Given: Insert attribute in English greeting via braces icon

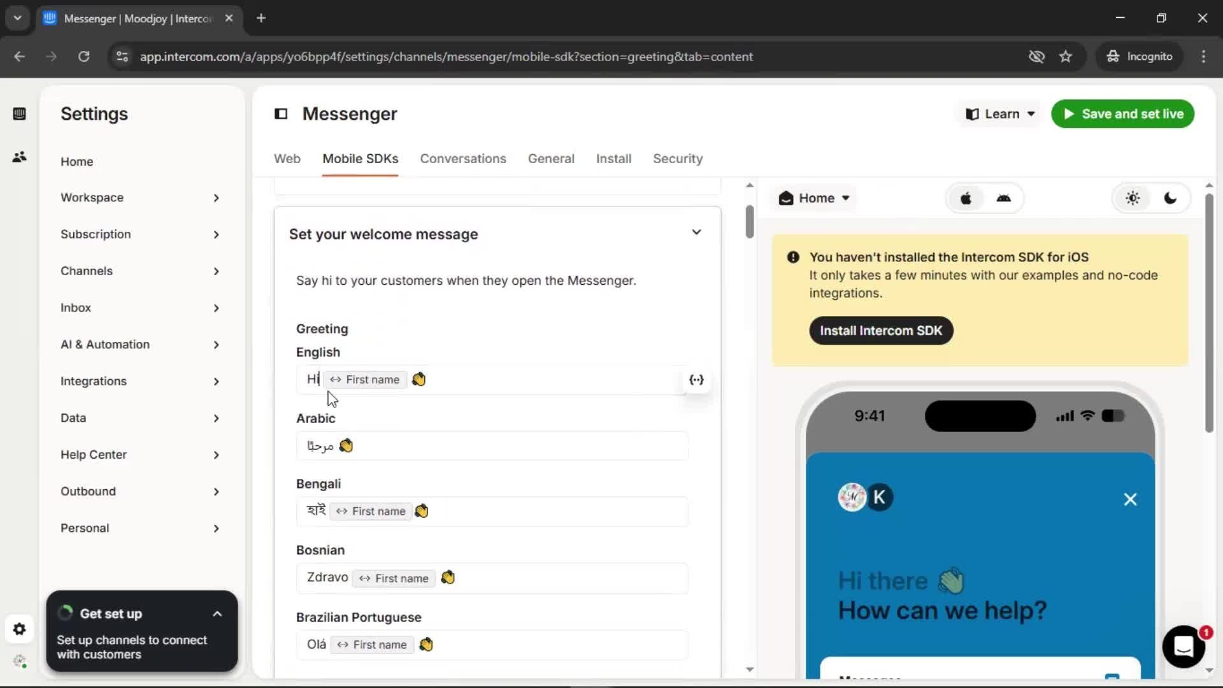Looking at the screenshot, I should tap(696, 380).
